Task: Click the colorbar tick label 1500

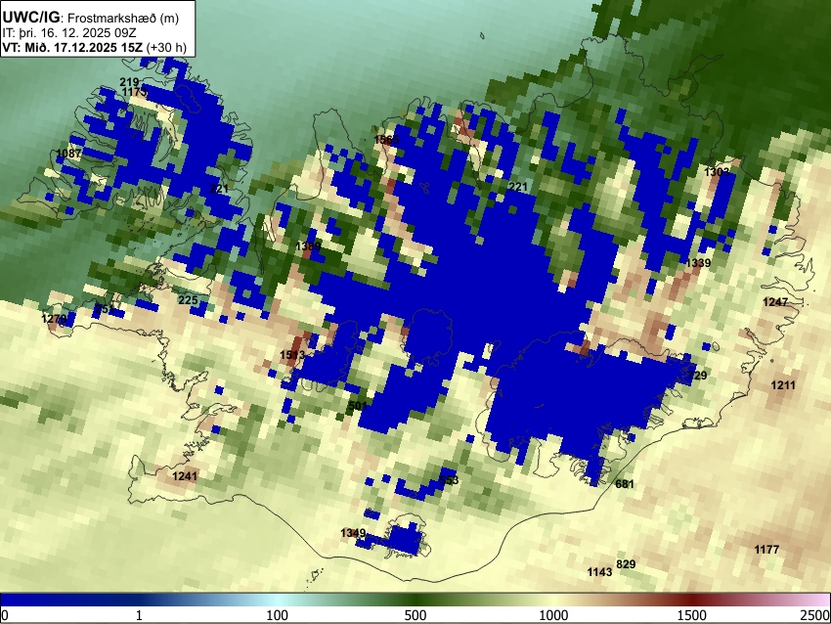Action: pyautogui.click(x=691, y=615)
